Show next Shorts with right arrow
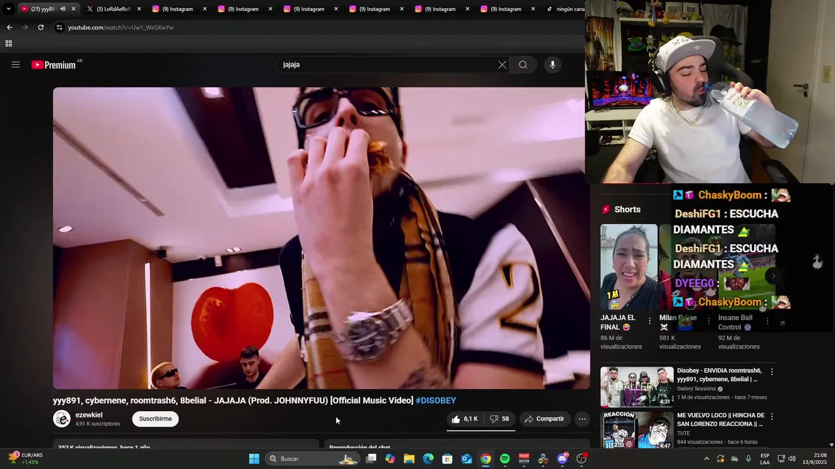835x469 pixels. 773,276
